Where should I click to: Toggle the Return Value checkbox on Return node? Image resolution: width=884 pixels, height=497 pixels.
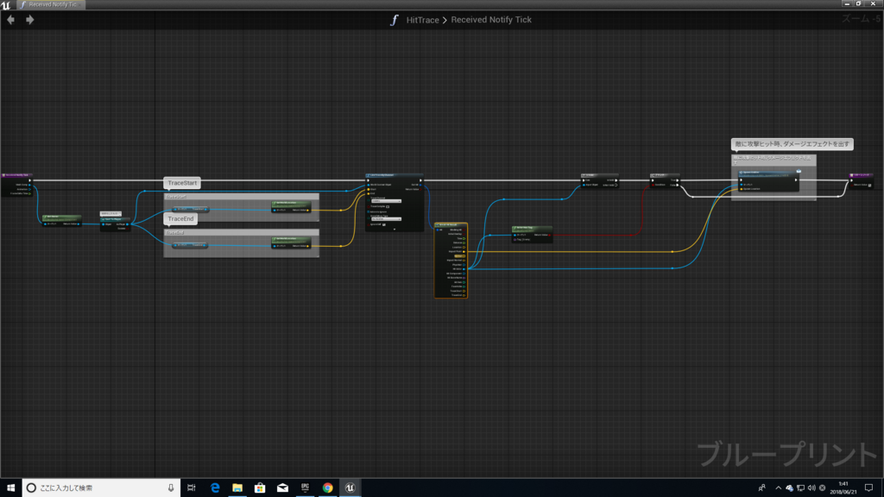870,185
